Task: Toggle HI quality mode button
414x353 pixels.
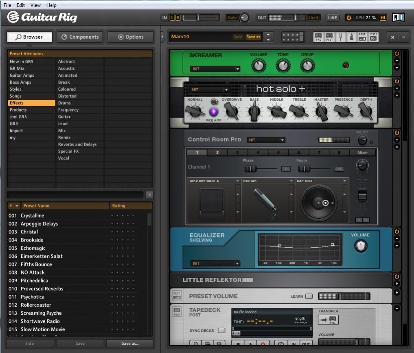Action: [383, 17]
